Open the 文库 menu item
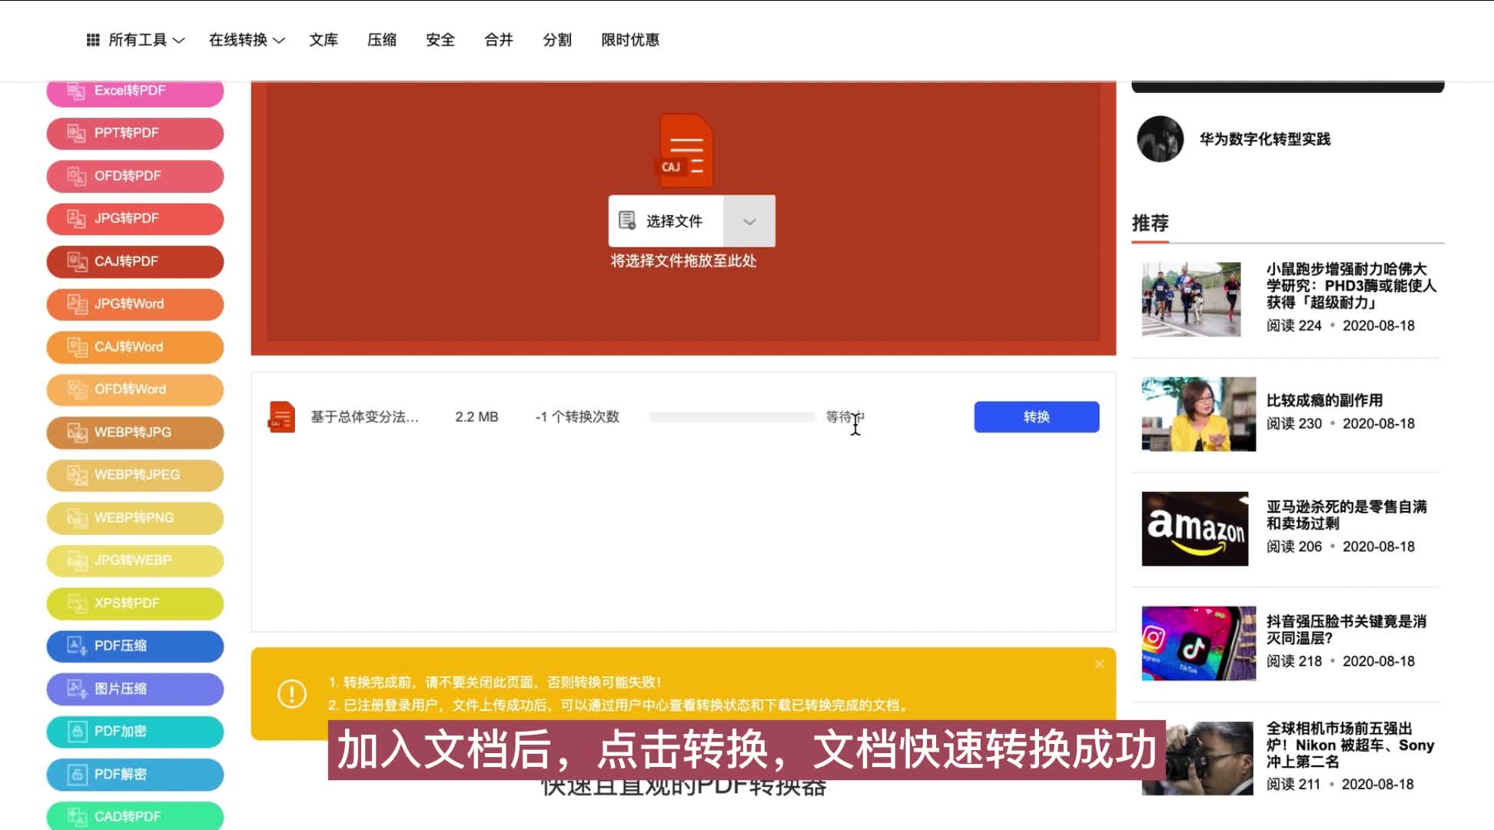The image size is (1494, 830). 324,40
